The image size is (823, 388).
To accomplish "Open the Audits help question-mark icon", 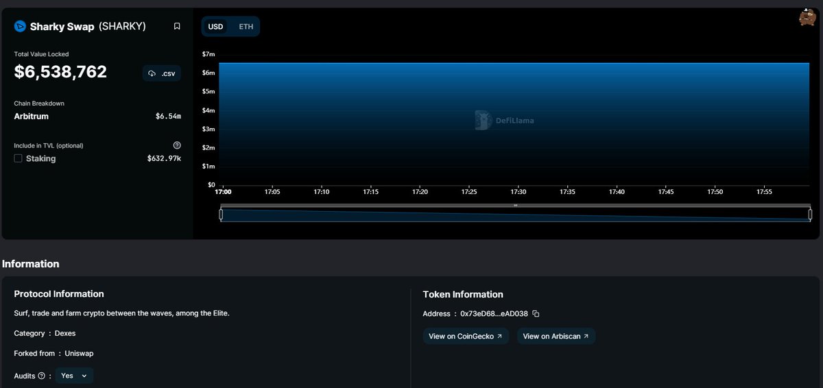I will (x=42, y=376).
